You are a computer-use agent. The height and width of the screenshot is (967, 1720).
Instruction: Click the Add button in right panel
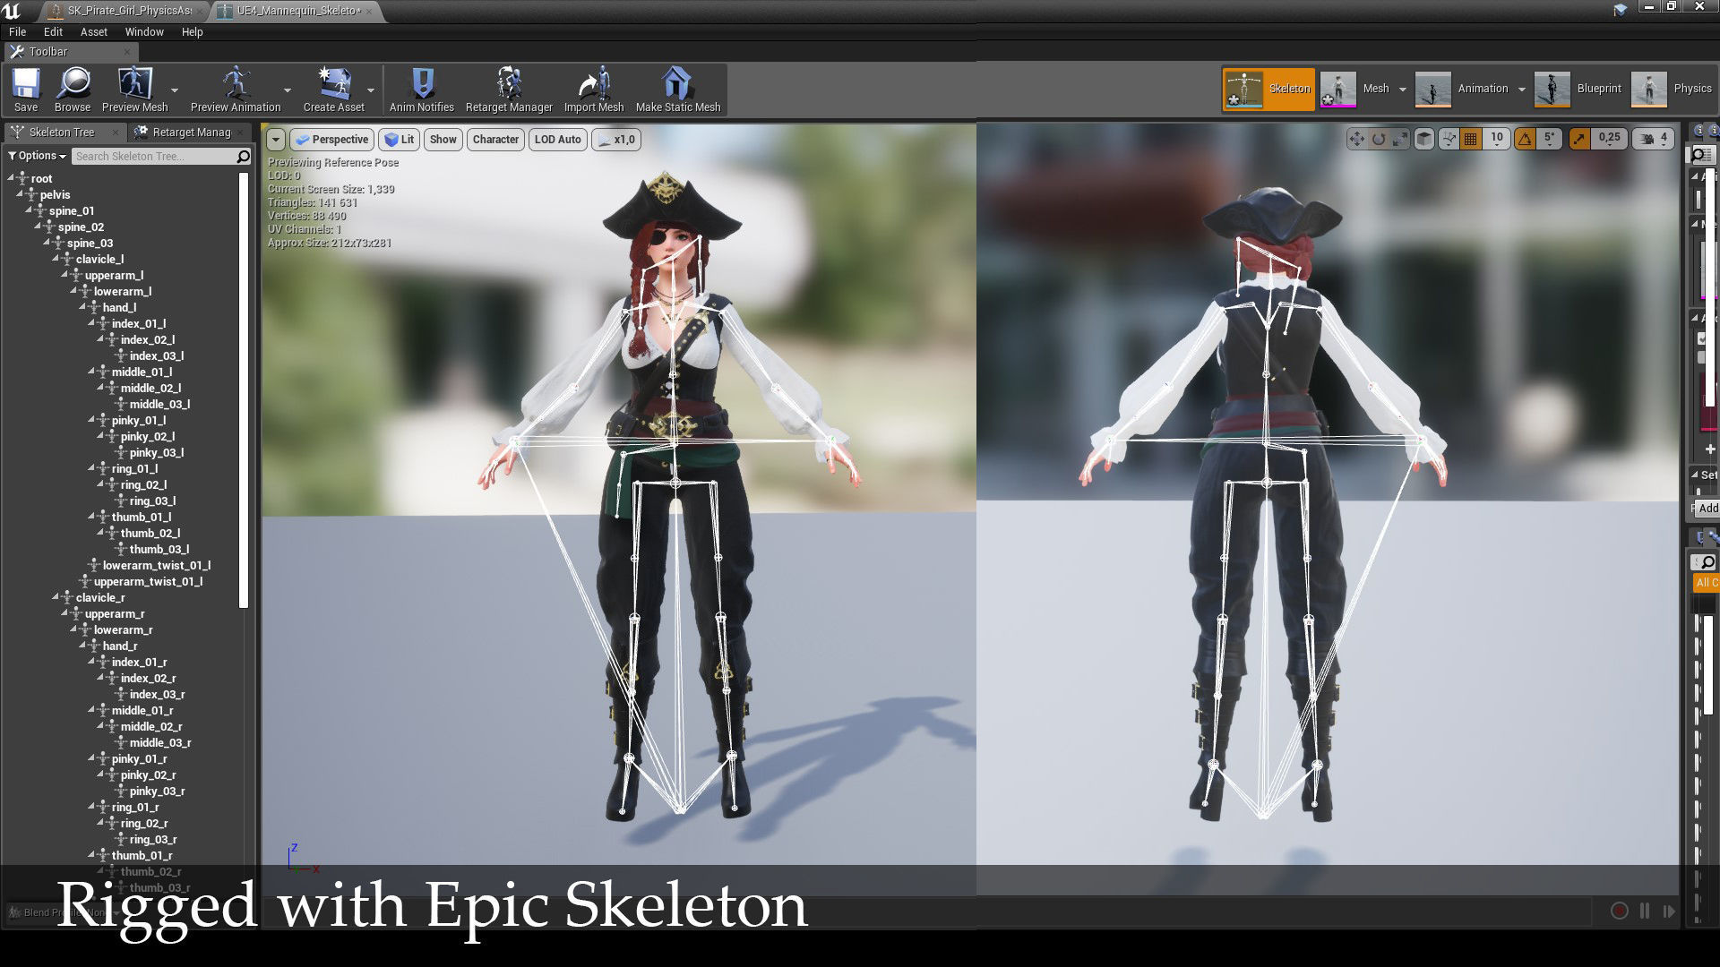[1707, 508]
